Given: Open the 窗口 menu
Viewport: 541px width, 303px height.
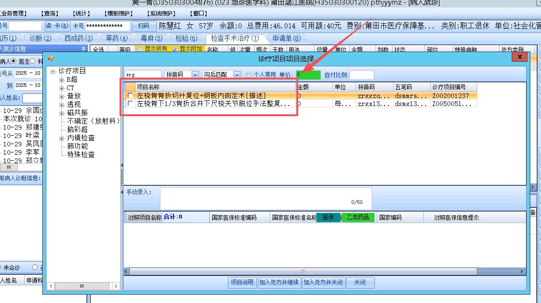Looking at the screenshot, I should (x=199, y=13).
